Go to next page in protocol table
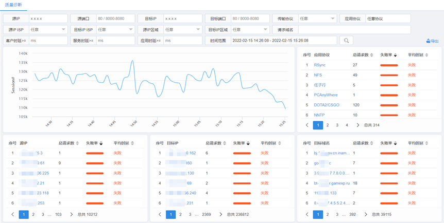 [x=357, y=125]
